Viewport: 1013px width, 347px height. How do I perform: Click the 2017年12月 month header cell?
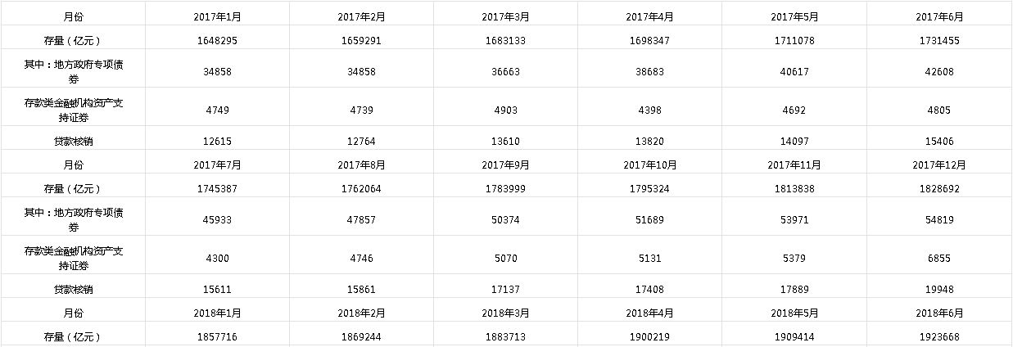(x=940, y=164)
